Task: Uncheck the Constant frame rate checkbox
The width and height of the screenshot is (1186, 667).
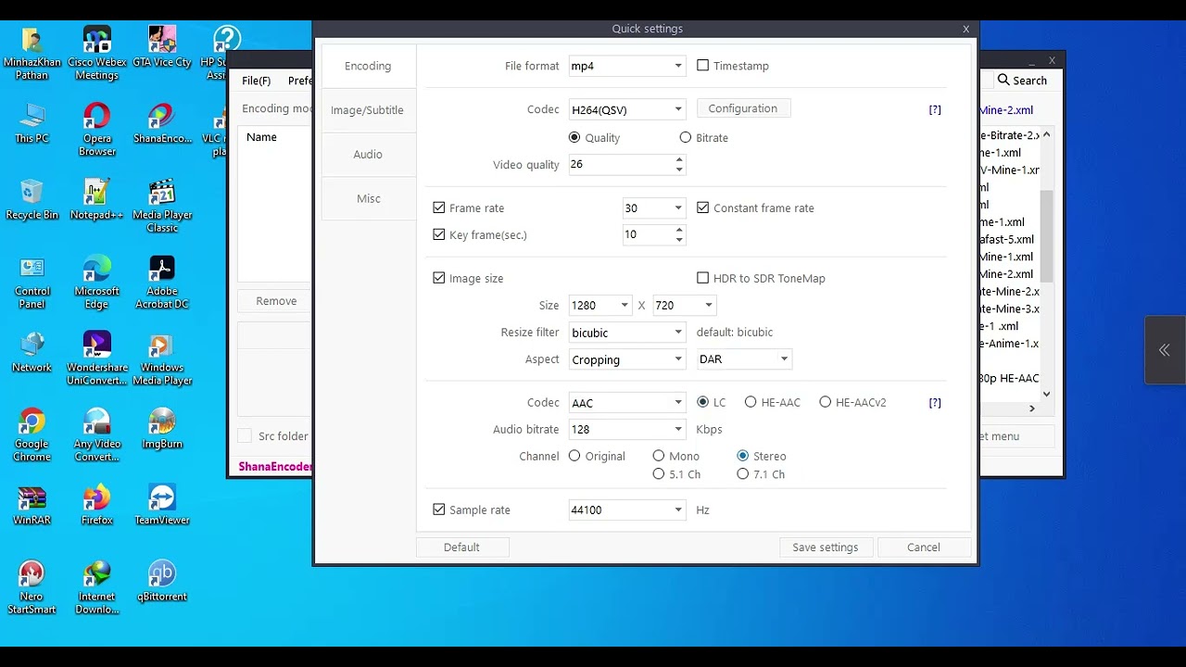Action: coord(702,208)
